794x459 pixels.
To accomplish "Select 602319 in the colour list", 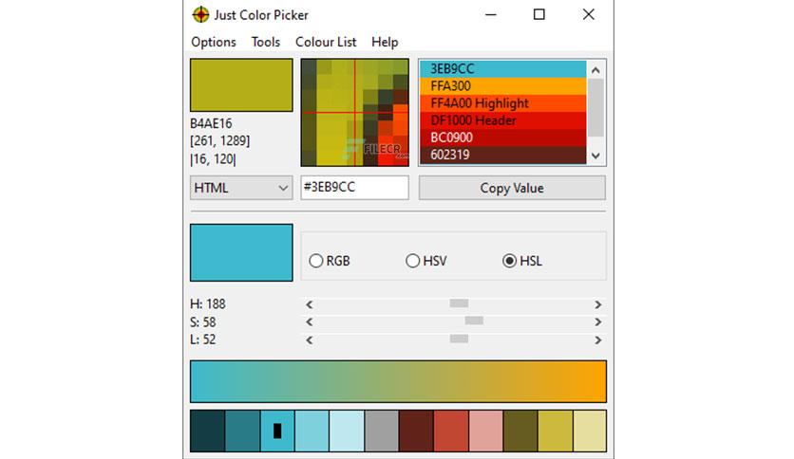I will (x=502, y=155).
